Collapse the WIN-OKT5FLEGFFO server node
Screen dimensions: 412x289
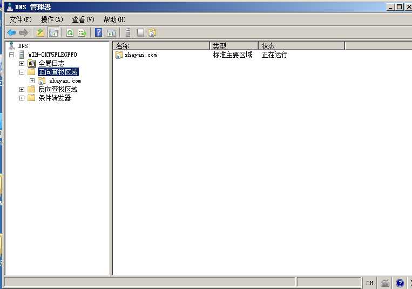coord(11,55)
